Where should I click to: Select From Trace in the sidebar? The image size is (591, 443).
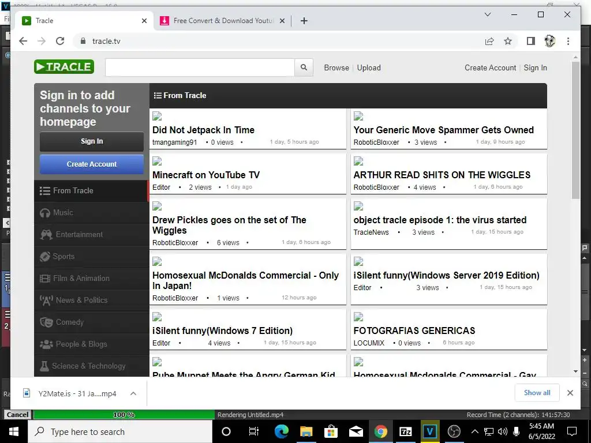92,190
